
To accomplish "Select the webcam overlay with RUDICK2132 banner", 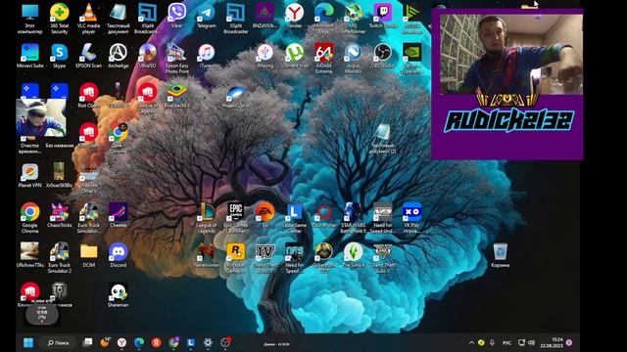I will (x=507, y=84).
